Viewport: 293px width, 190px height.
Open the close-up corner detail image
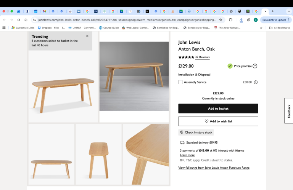[146, 154]
